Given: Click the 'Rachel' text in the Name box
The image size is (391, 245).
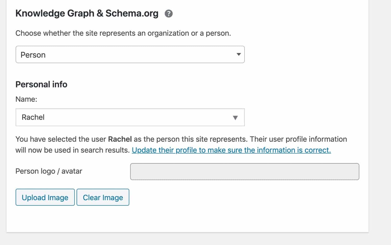Looking at the screenshot, I should point(33,117).
